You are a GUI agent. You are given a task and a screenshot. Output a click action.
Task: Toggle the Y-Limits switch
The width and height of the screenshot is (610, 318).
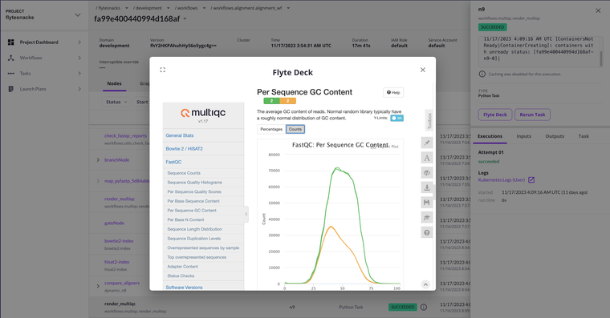397,118
